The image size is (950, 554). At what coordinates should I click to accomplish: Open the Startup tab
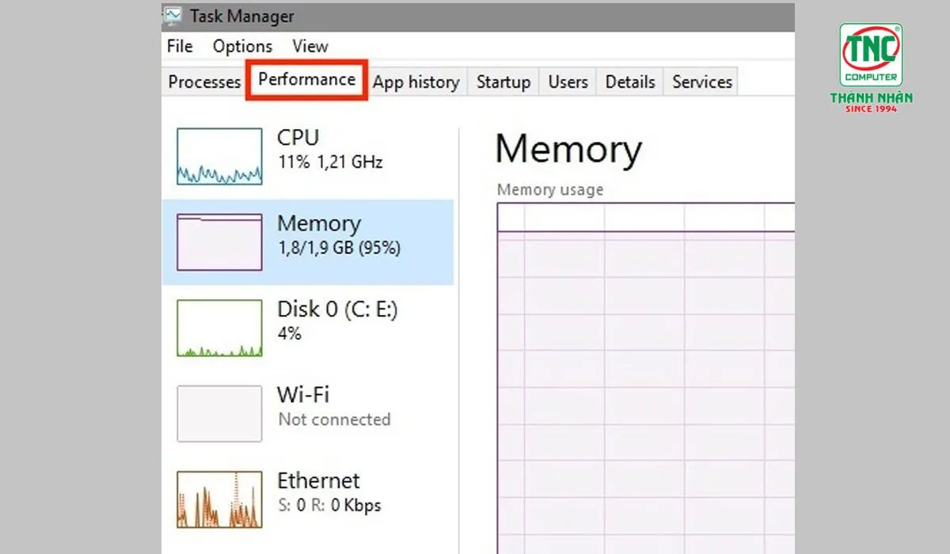[503, 82]
